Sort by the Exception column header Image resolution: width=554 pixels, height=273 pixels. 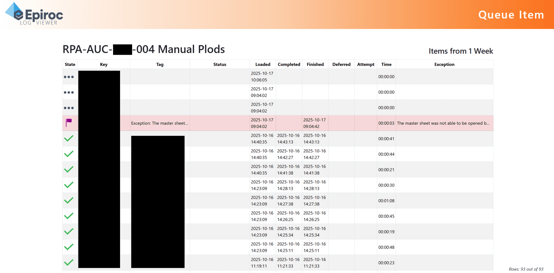coord(444,64)
